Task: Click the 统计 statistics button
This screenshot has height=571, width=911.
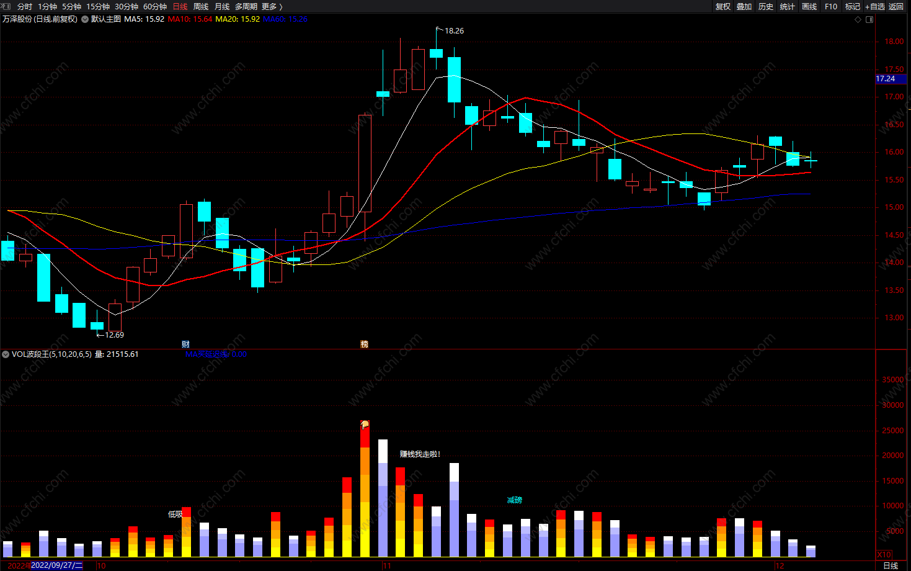Action: point(788,6)
